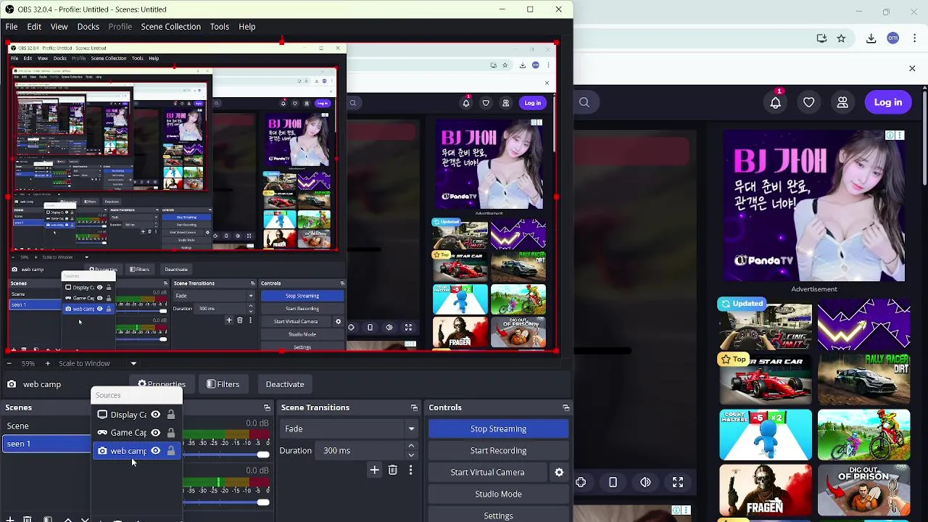The height and width of the screenshot is (522, 928).
Task: Click the mobile view icon in game toolbar
Action: [x=613, y=482]
